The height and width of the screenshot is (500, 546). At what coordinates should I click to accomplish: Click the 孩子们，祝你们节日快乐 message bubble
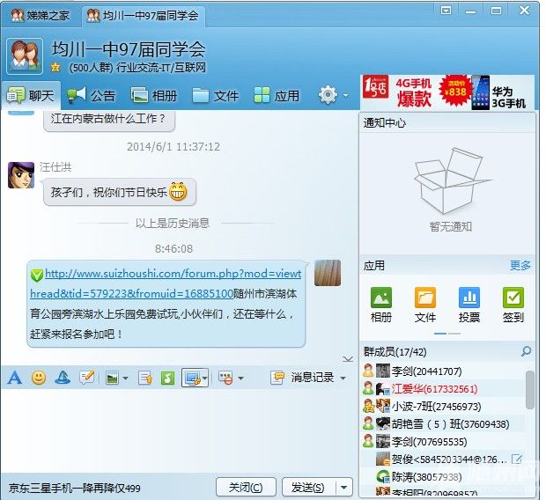120,192
